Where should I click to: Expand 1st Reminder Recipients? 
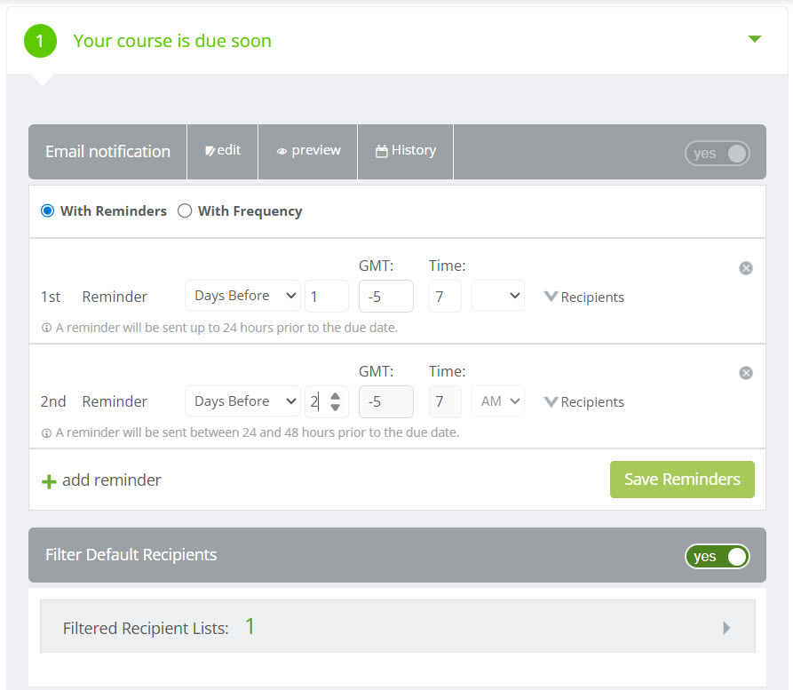(584, 297)
